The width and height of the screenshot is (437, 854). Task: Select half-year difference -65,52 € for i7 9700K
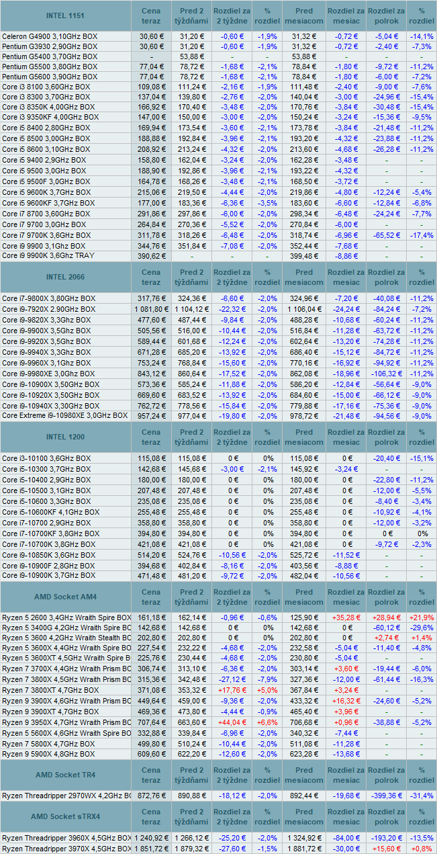(386, 235)
